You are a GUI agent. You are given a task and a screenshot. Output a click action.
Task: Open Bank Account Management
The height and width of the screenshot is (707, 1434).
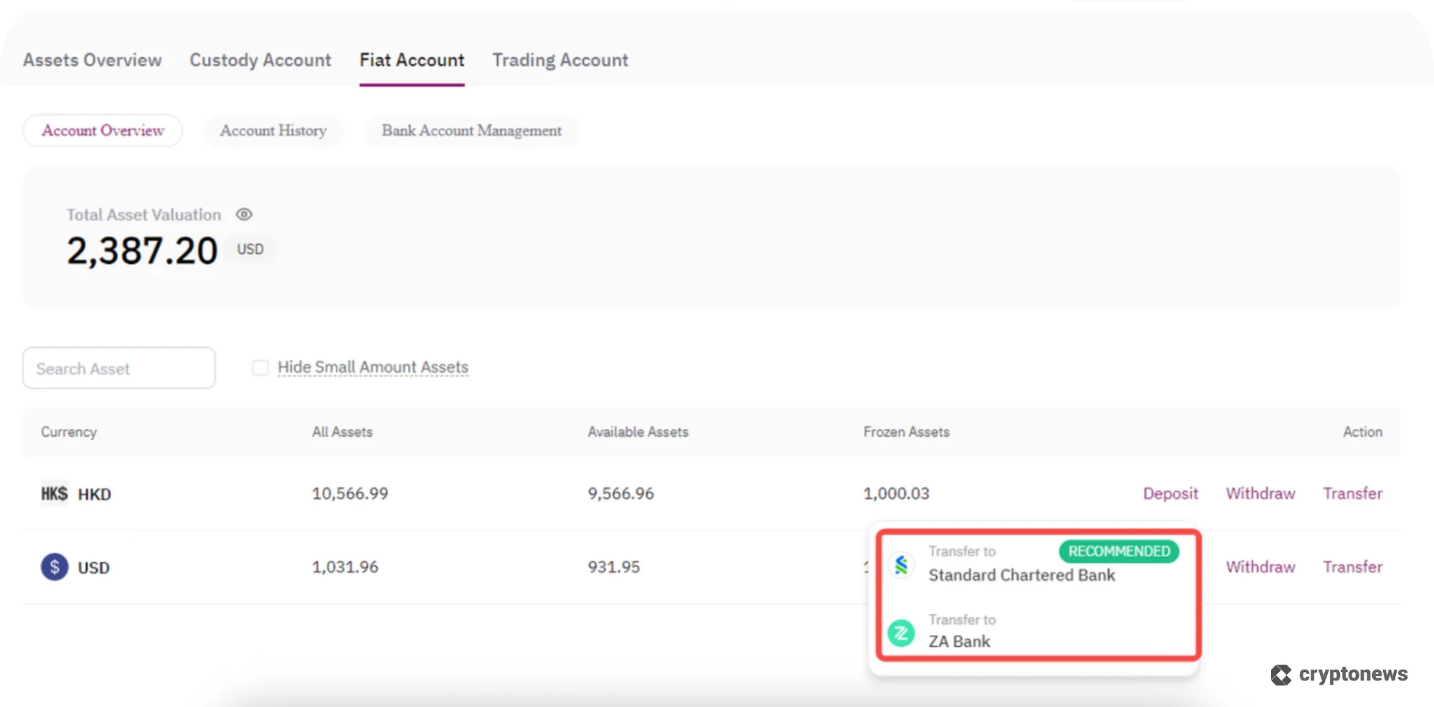tap(471, 131)
